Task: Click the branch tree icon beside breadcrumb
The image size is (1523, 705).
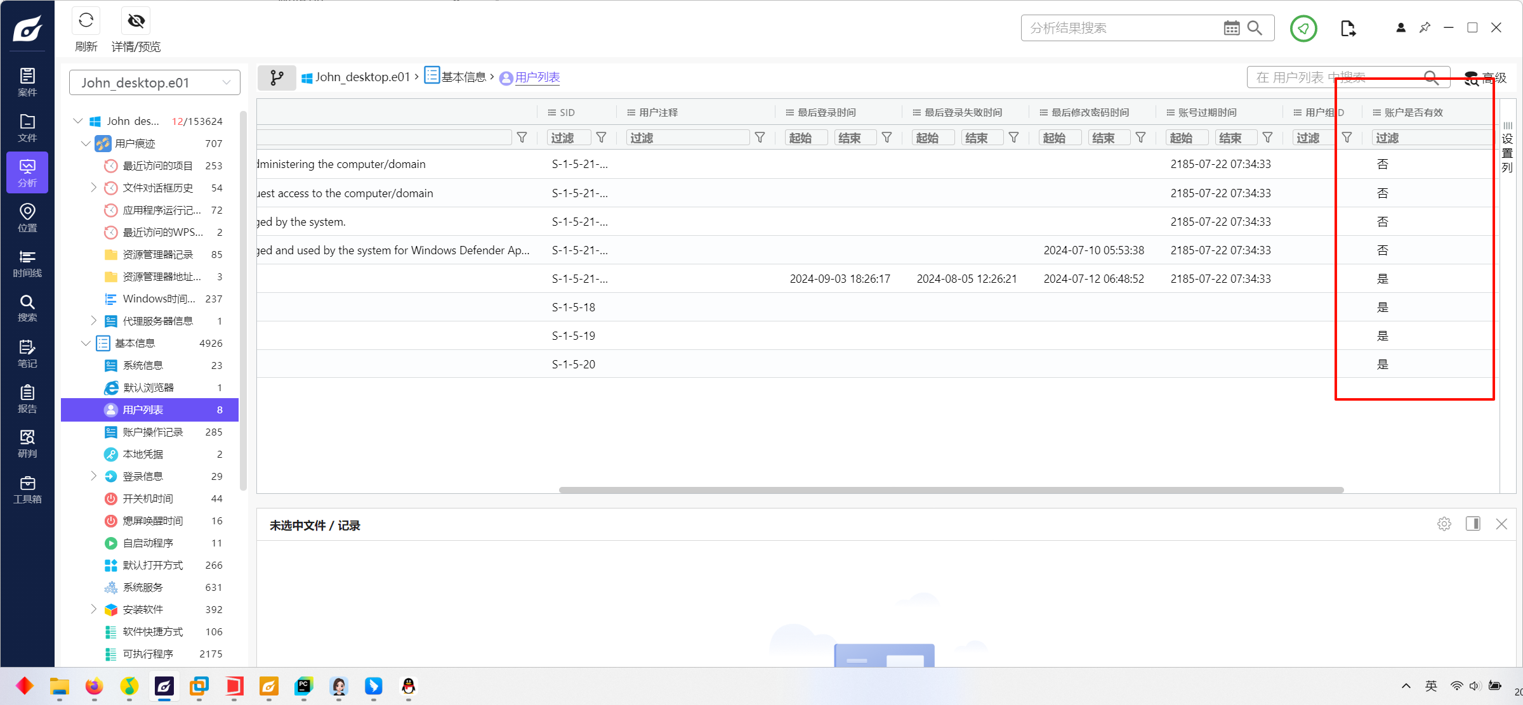Action: pyautogui.click(x=277, y=77)
